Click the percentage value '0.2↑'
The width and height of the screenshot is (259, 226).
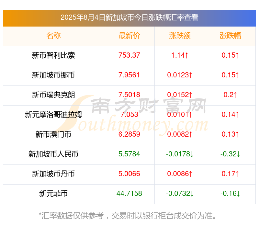click(x=230, y=95)
